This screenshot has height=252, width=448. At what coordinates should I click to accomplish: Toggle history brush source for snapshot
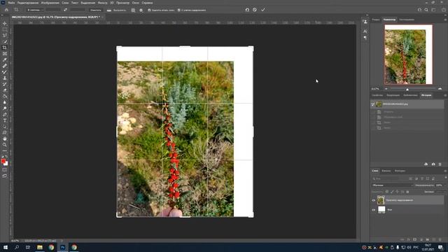pyautogui.click(x=373, y=104)
